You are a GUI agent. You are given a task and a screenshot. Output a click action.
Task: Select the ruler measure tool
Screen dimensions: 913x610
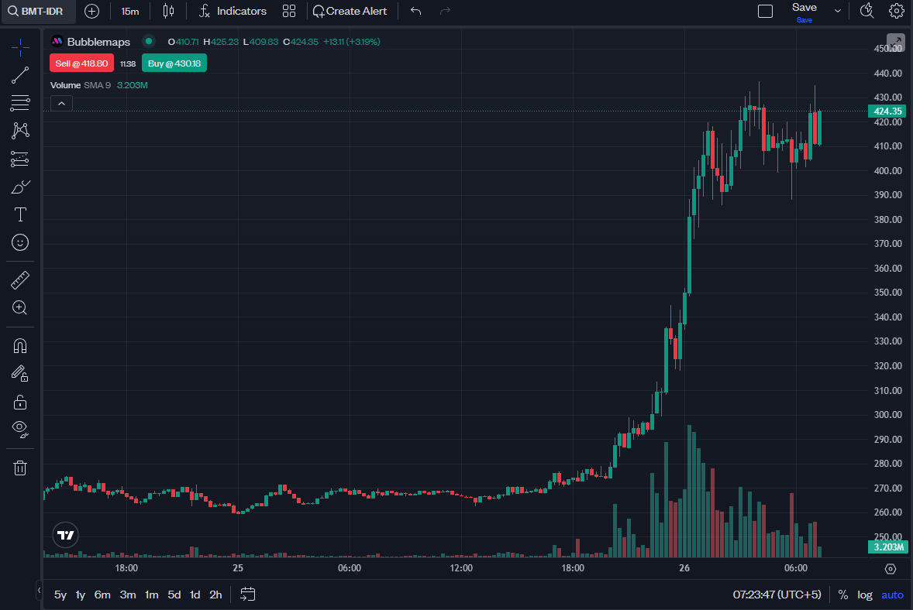click(20, 280)
